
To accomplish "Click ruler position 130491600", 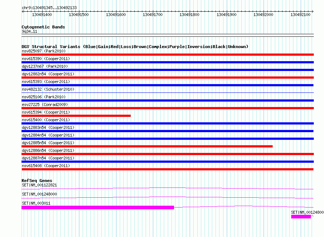I will point(116,15).
